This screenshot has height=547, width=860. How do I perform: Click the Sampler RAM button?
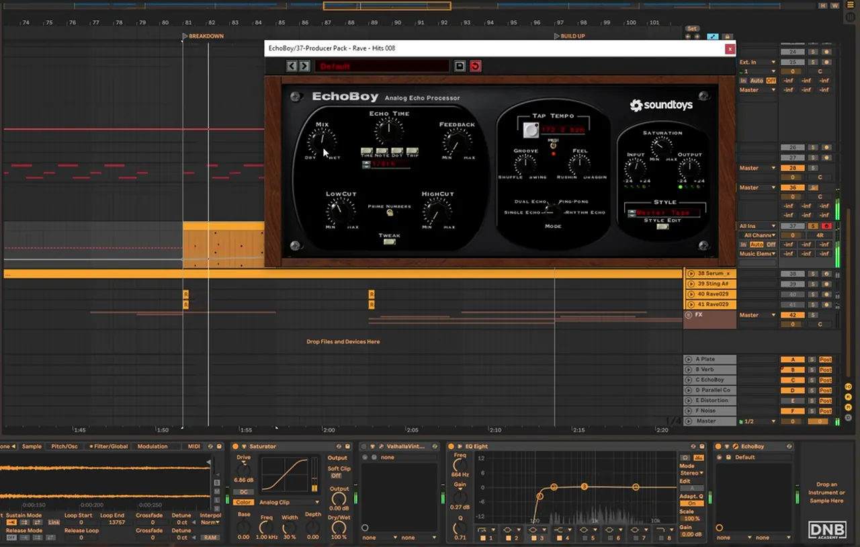pyautogui.click(x=210, y=538)
